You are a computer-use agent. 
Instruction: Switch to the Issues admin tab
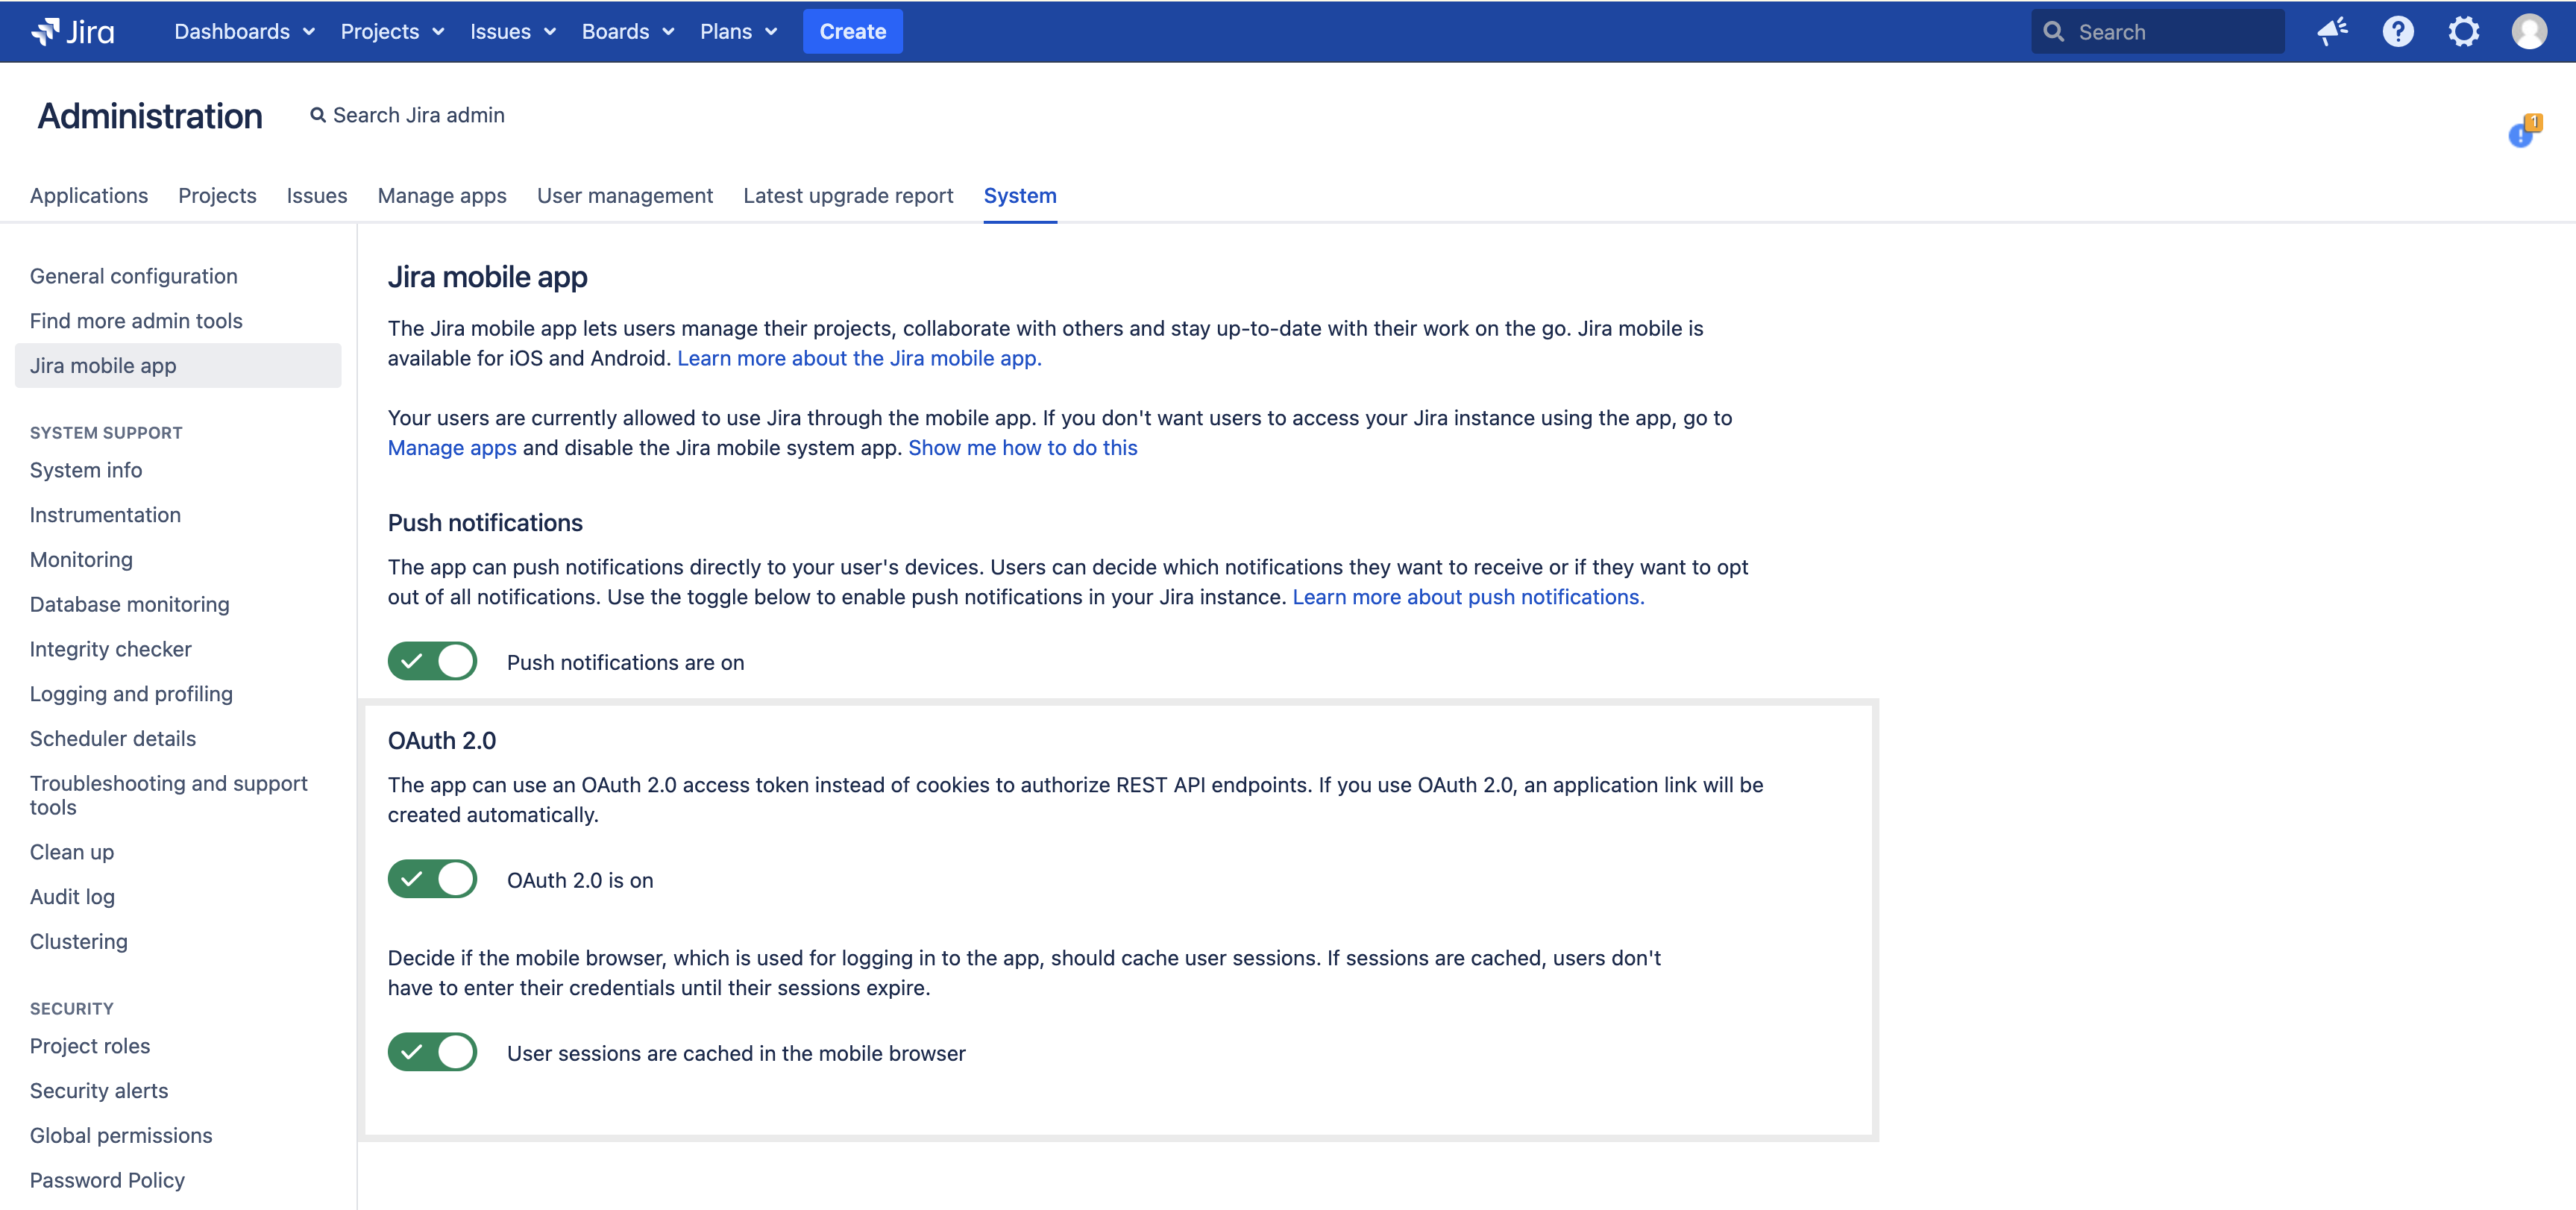(317, 196)
